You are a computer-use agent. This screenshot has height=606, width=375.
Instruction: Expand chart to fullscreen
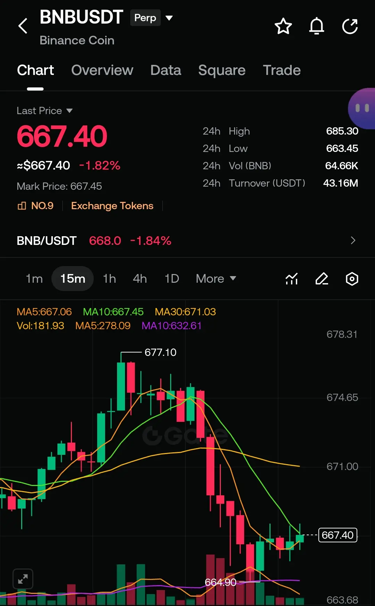pos(23,579)
